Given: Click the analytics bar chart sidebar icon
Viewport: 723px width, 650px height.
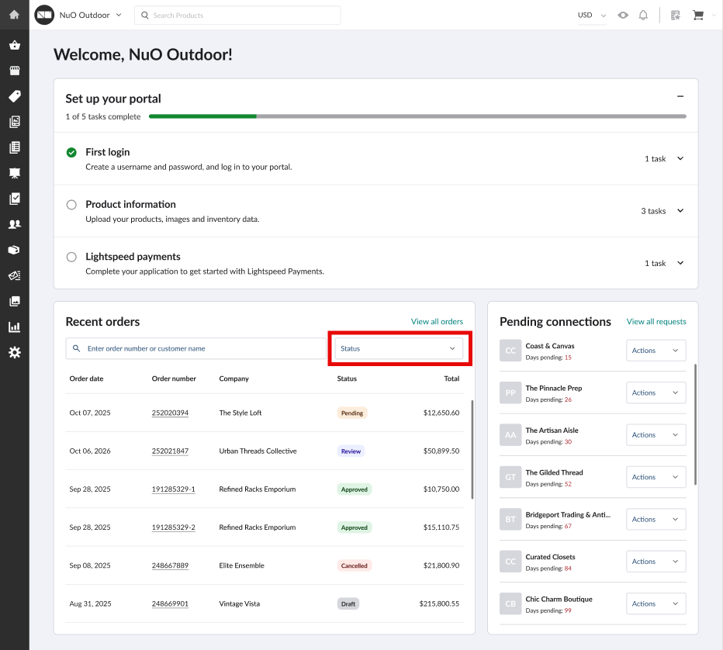Looking at the screenshot, I should pos(14,327).
